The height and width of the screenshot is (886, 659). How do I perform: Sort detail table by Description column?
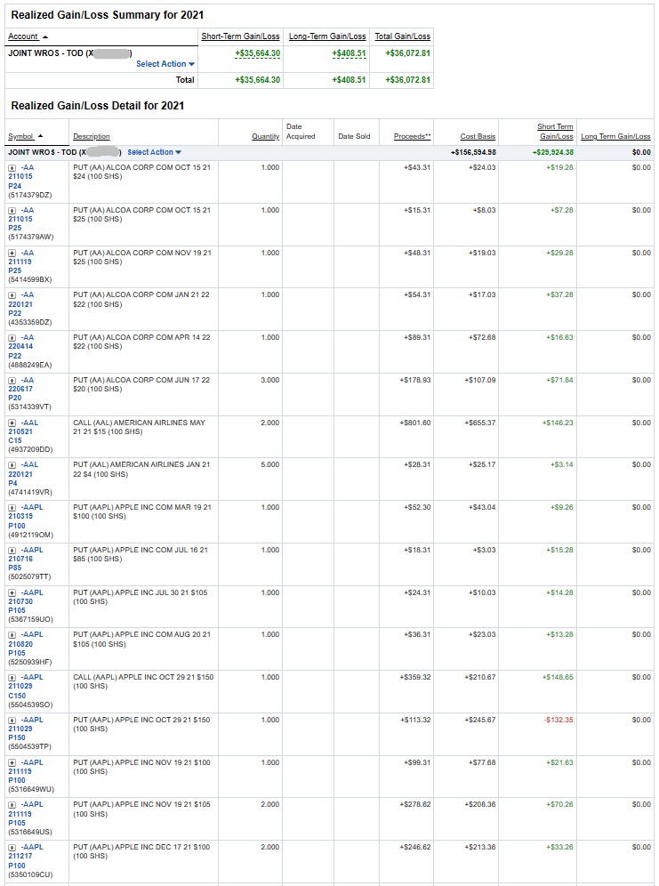click(x=92, y=136)
